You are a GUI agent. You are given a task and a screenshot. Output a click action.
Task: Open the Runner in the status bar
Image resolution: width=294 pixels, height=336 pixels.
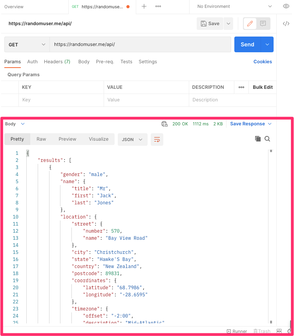click(x=237, y=331)
